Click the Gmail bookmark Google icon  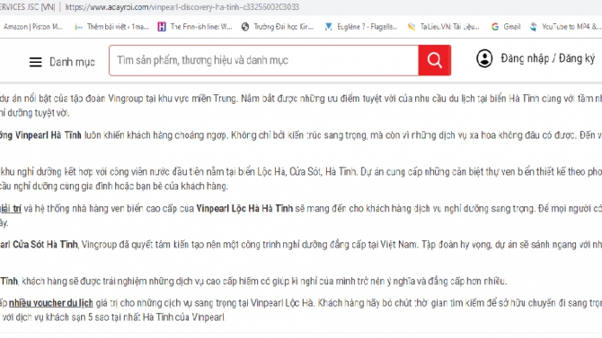[x=495, y=27]
